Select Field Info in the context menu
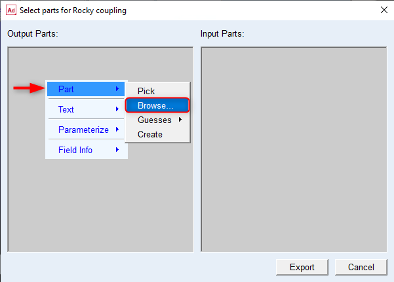The image size is (394, 282). [x=75, y=150]
